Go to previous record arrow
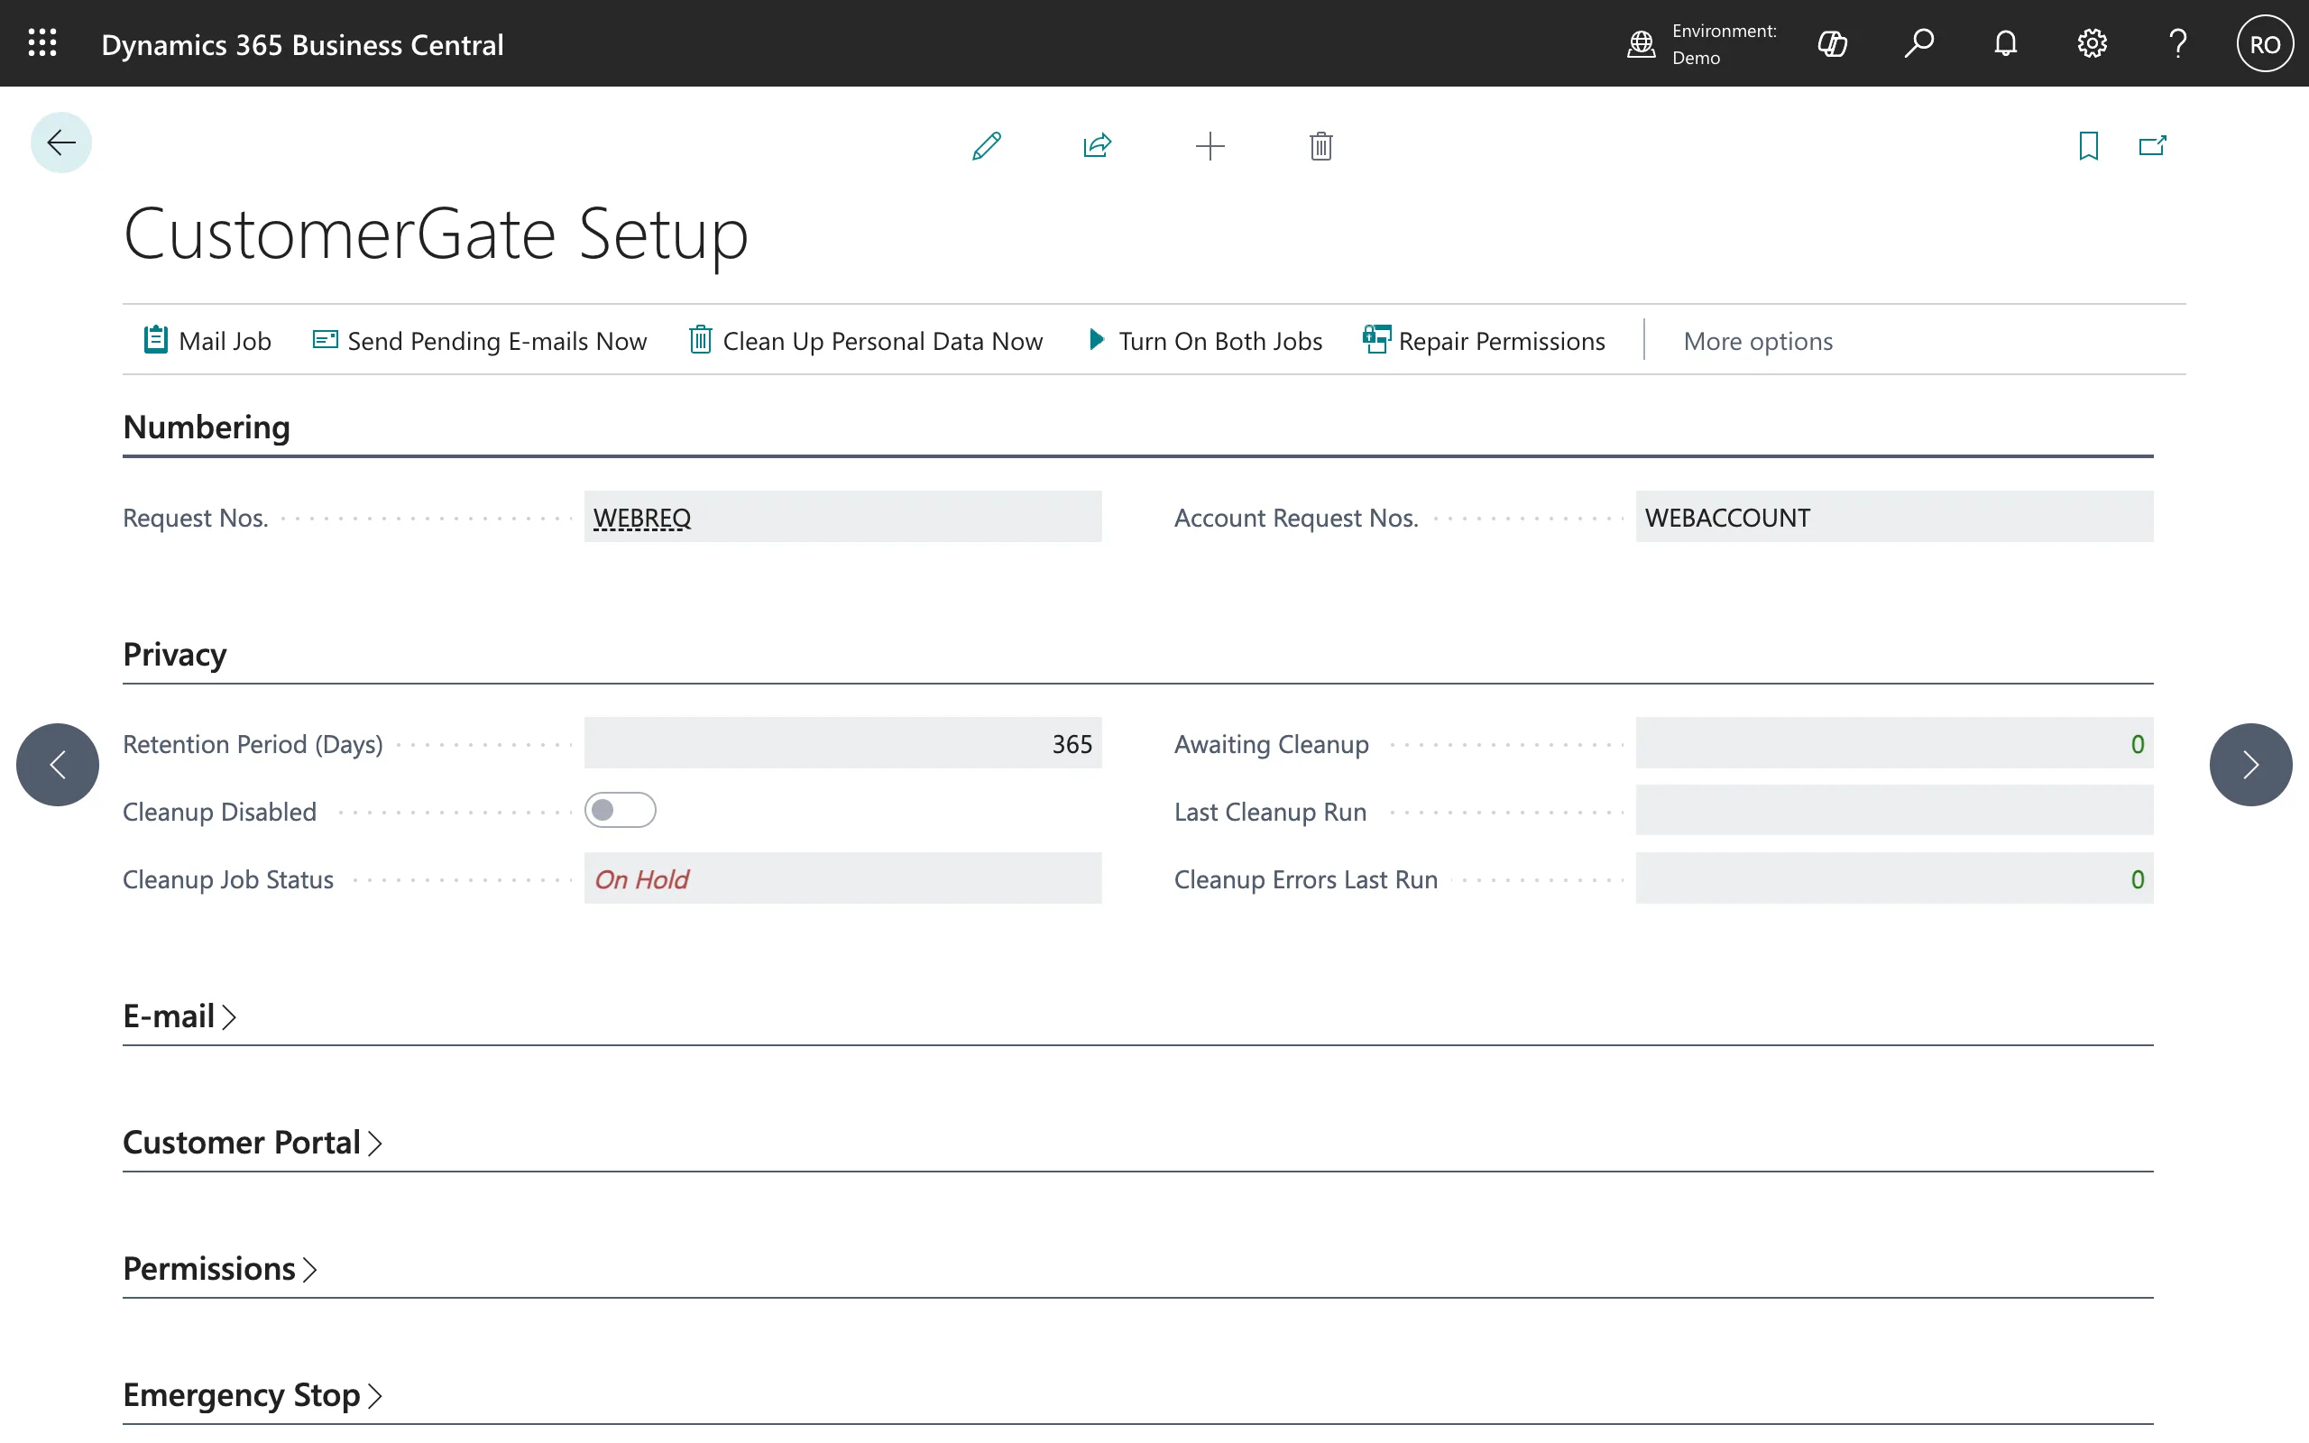 pyautogui.click(x=57, y=765)
